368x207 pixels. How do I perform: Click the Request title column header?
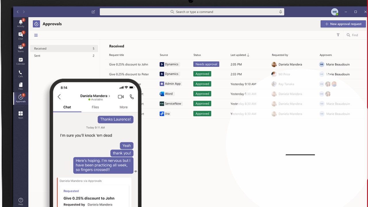(x=116, y=55)
